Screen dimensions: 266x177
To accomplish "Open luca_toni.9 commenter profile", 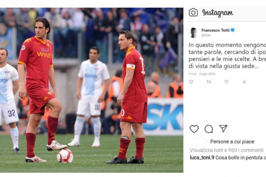I will point(202,158).
